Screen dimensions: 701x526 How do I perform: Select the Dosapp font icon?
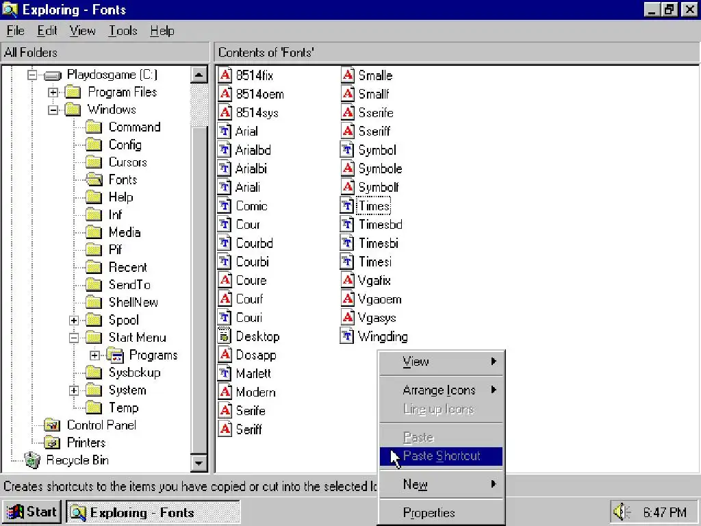point(225,355)
